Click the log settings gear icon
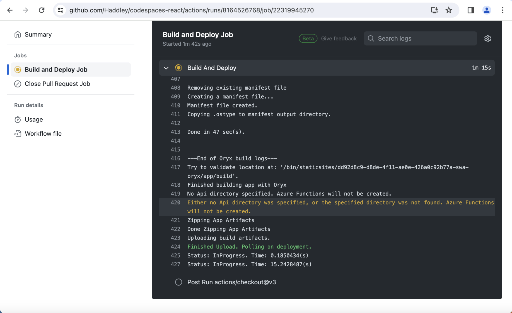The height and width of the screenshot is (313, 512). coord(487,39)
